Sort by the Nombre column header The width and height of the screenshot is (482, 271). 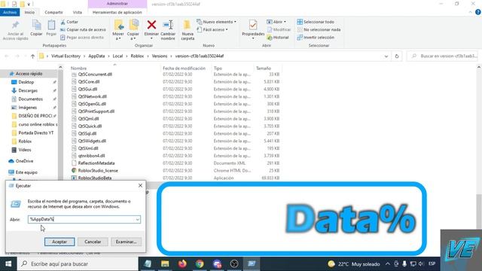[78, 69]
